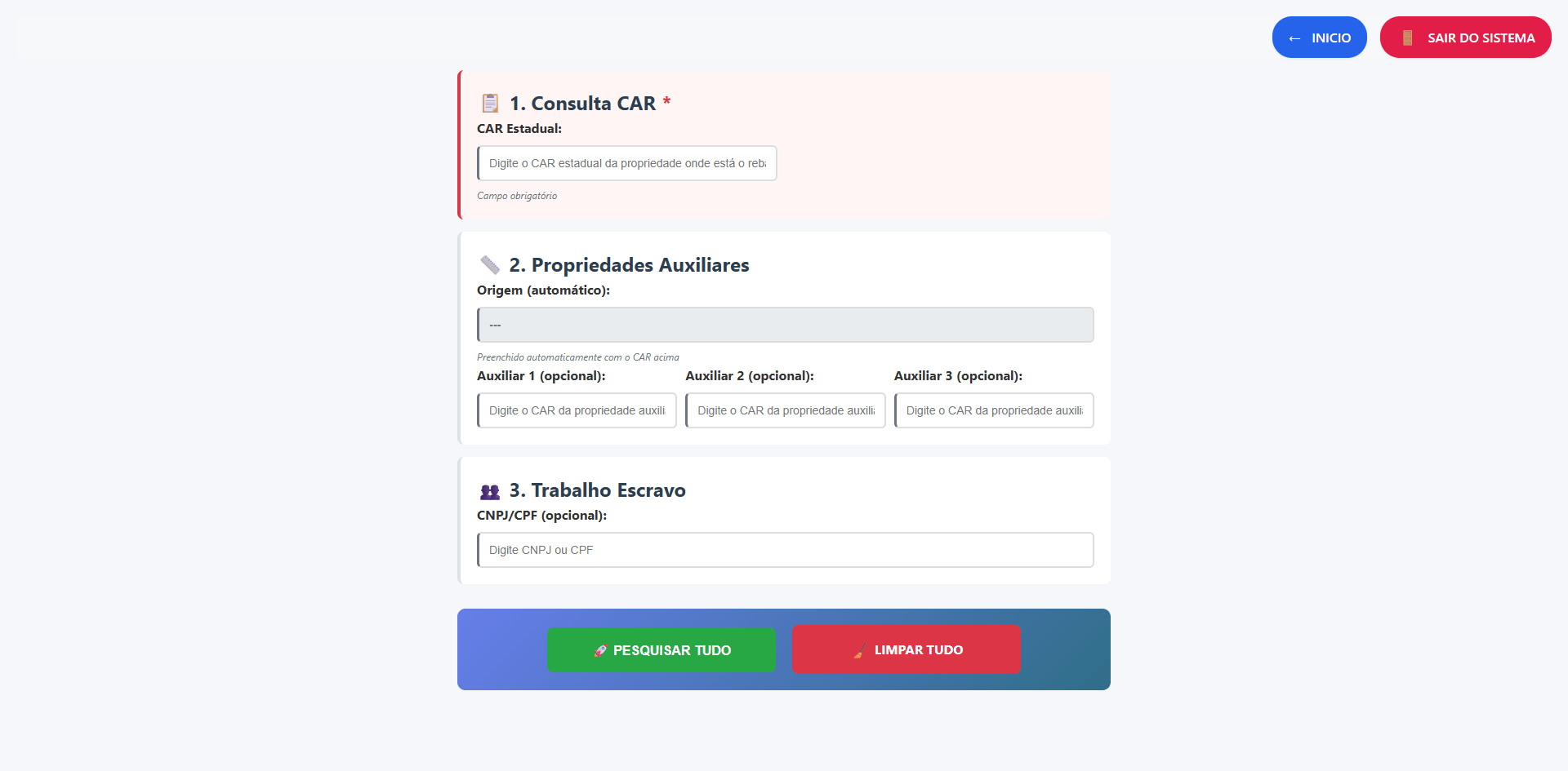Log out with SAIR DO SISTEMA button
The image size is (1568, 771).
[1465, 38]
